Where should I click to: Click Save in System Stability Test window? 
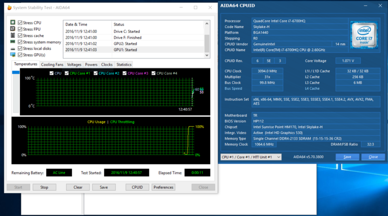[x=104, y=187]
